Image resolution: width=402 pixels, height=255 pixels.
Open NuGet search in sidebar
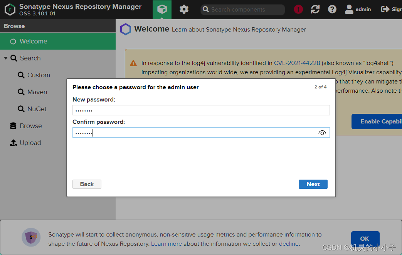click(x=37, y=109)
